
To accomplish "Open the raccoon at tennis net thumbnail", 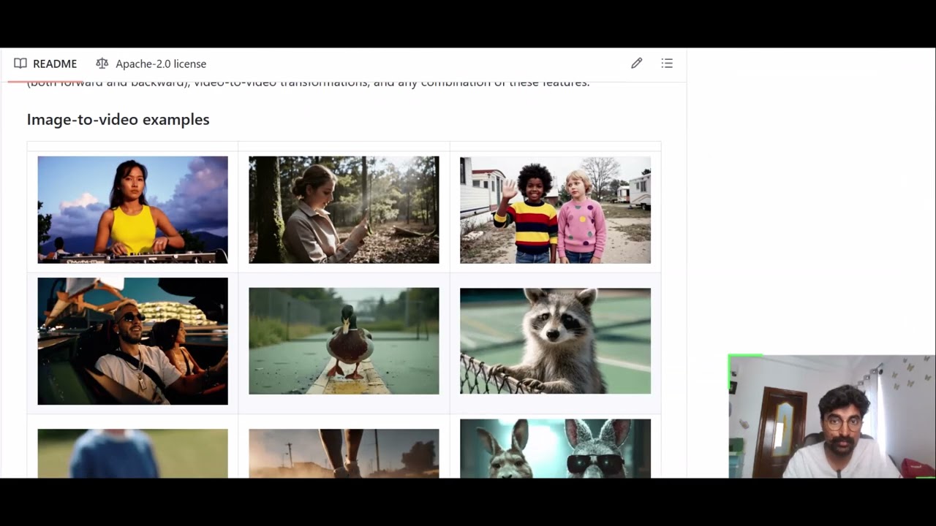I will pyautogui.click(x=555, y=341).
